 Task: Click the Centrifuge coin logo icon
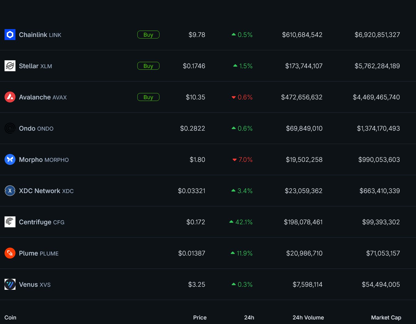[10, 222]
